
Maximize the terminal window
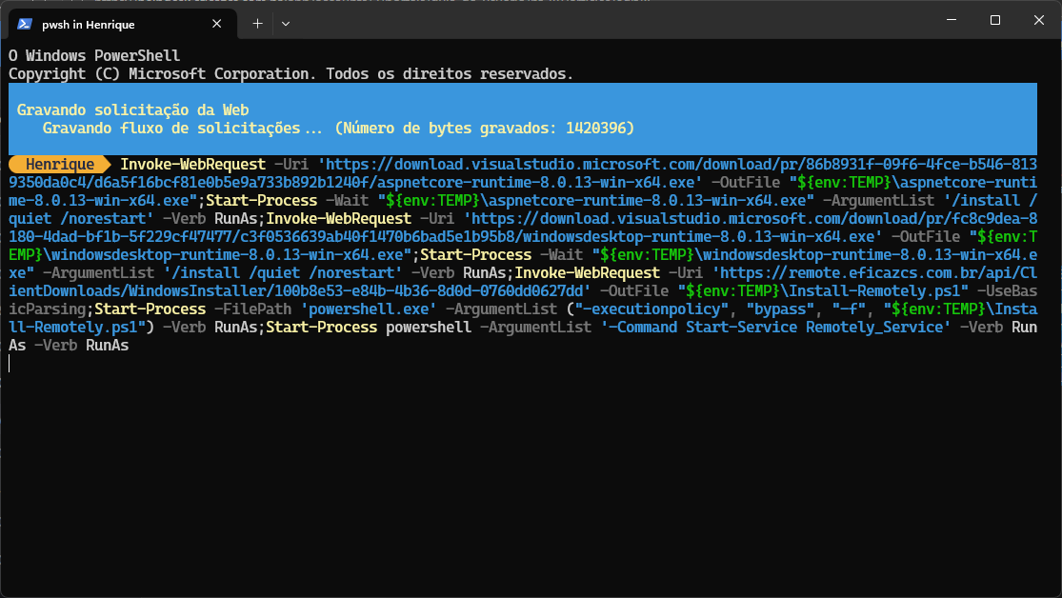[x=994, y=20]
